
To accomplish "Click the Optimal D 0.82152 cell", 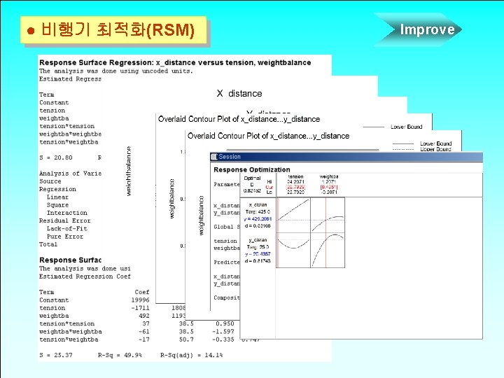I will (252, 185).
